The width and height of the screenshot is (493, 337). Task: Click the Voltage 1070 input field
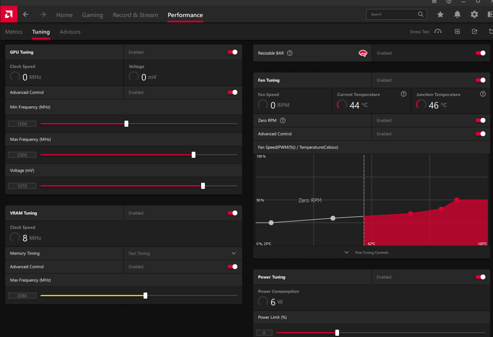(x=22, y=186)
